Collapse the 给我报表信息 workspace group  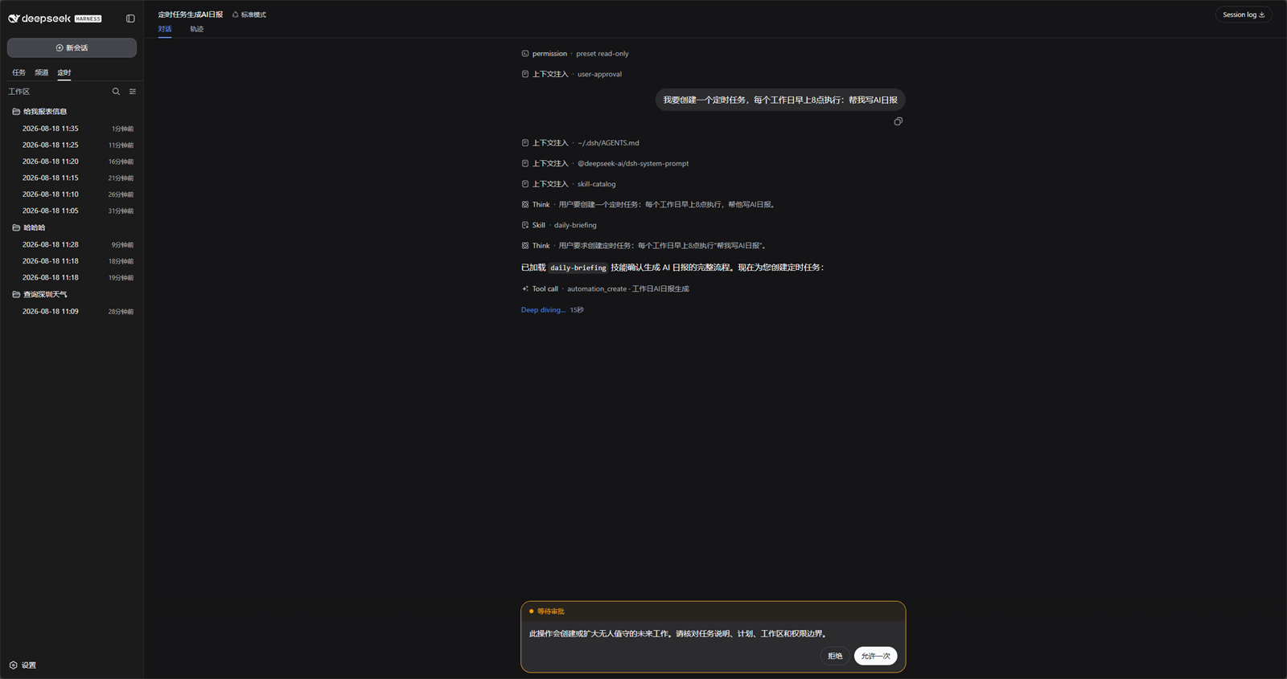pyautogui.click(x=72, y=112)
